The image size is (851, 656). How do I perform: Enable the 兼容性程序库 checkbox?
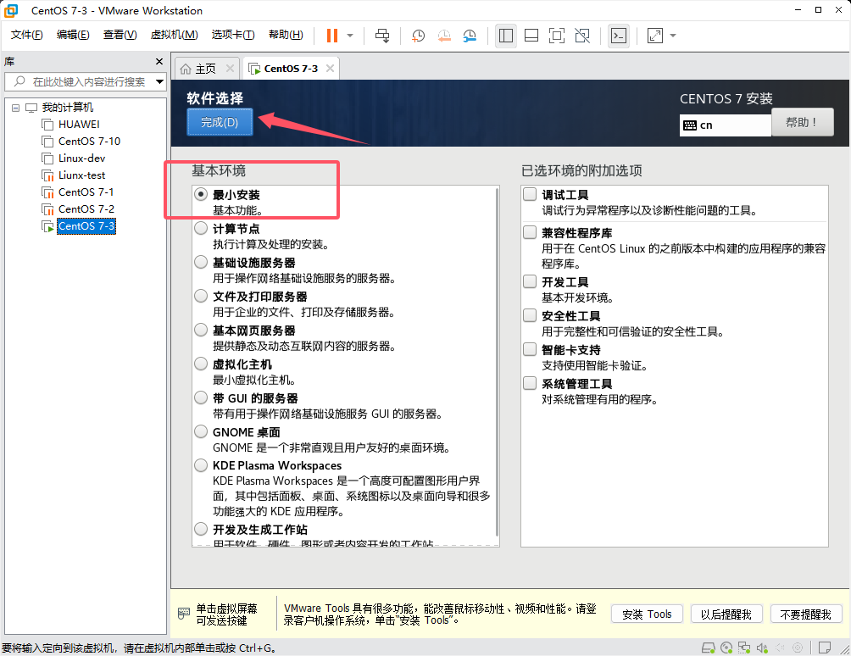[530, 232]
